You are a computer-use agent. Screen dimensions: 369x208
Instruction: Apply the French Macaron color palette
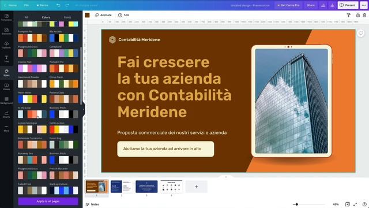(x=64, y=175)
